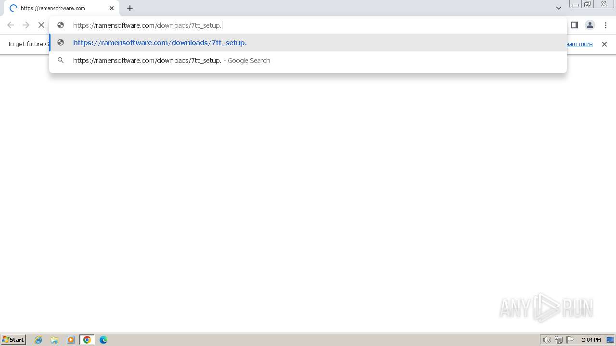Restore down the Chrome window

[x=588, y=4]
